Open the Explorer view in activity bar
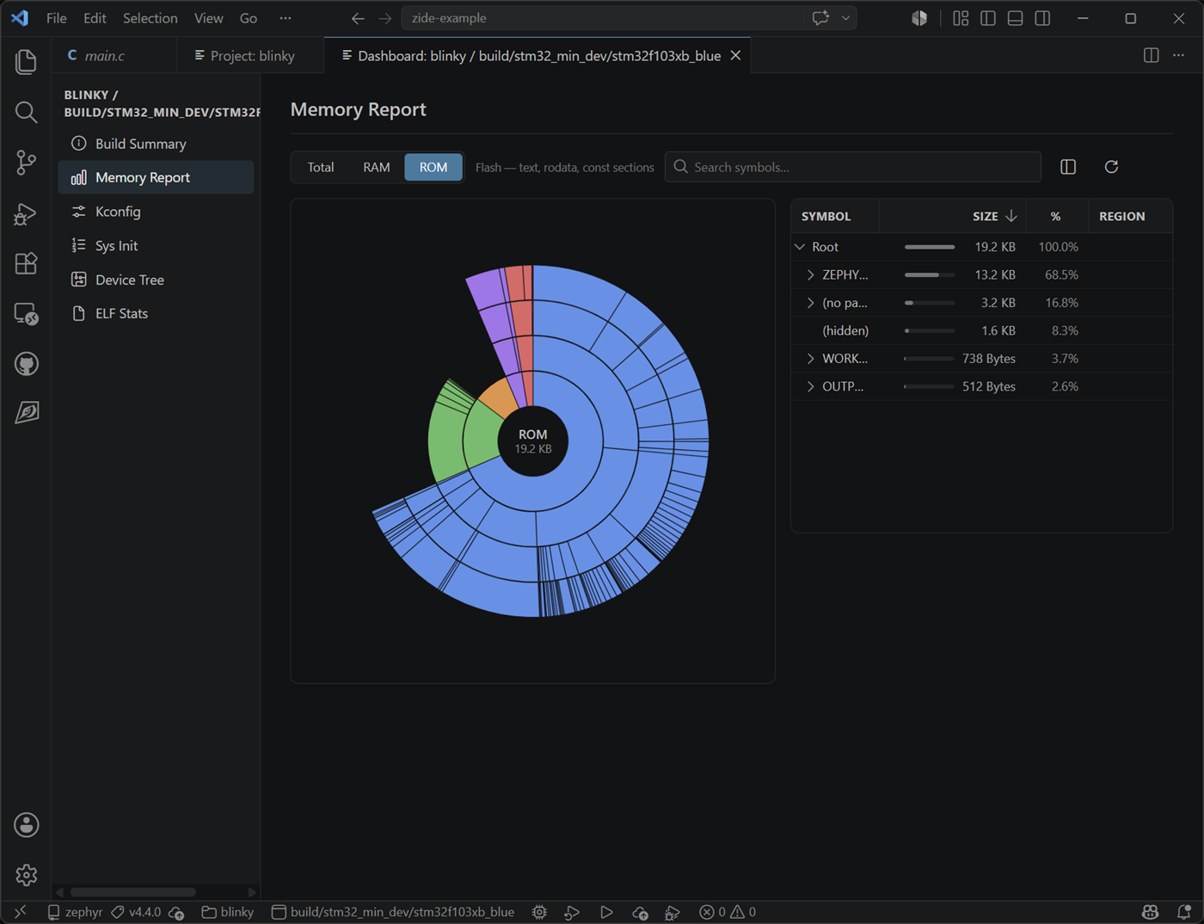The width and height of the screenshot is (1204, 924). click(x=26, y=61)
